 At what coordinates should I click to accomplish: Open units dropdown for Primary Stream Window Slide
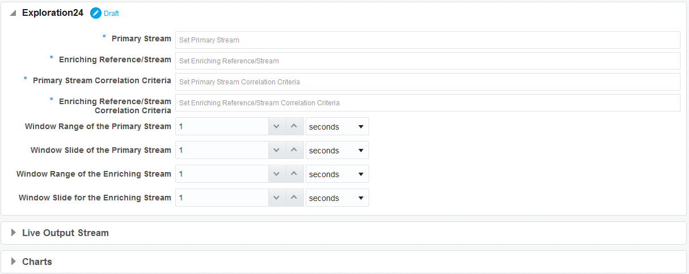[337, 150]
